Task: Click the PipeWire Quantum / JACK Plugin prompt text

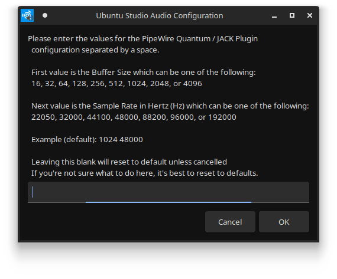Action: [x=142, y=39]
